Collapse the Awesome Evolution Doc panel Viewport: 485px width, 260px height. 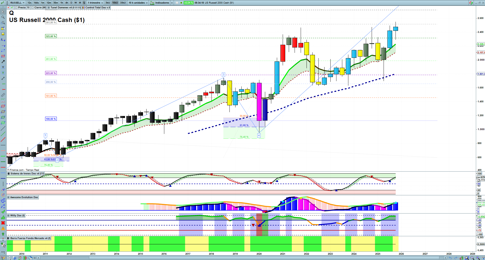coord(9,197)
